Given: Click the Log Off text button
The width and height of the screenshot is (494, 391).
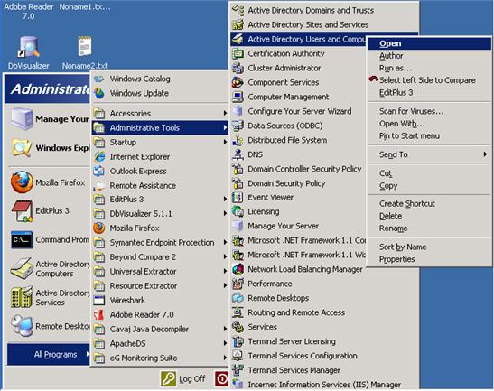Looking at the screenshot, I should 191,378.
